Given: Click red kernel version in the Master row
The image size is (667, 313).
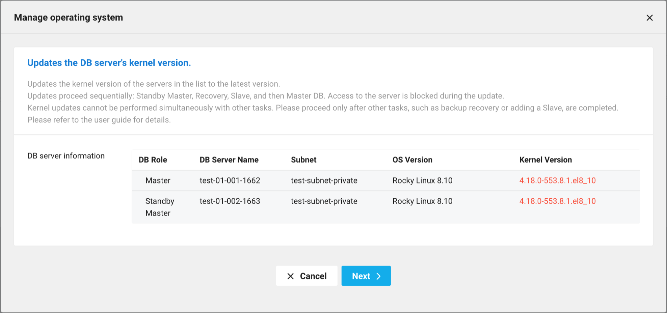Looking at the screenshot, I should [557, 180].
